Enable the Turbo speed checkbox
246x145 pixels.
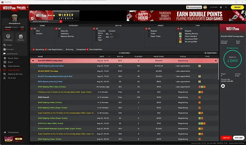(x=149, y=34)
